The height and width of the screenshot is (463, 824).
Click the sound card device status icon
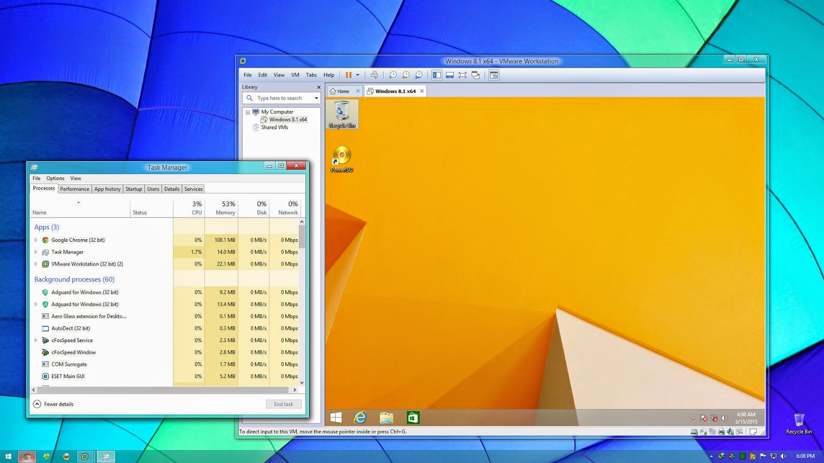click(x=730, y=432)
